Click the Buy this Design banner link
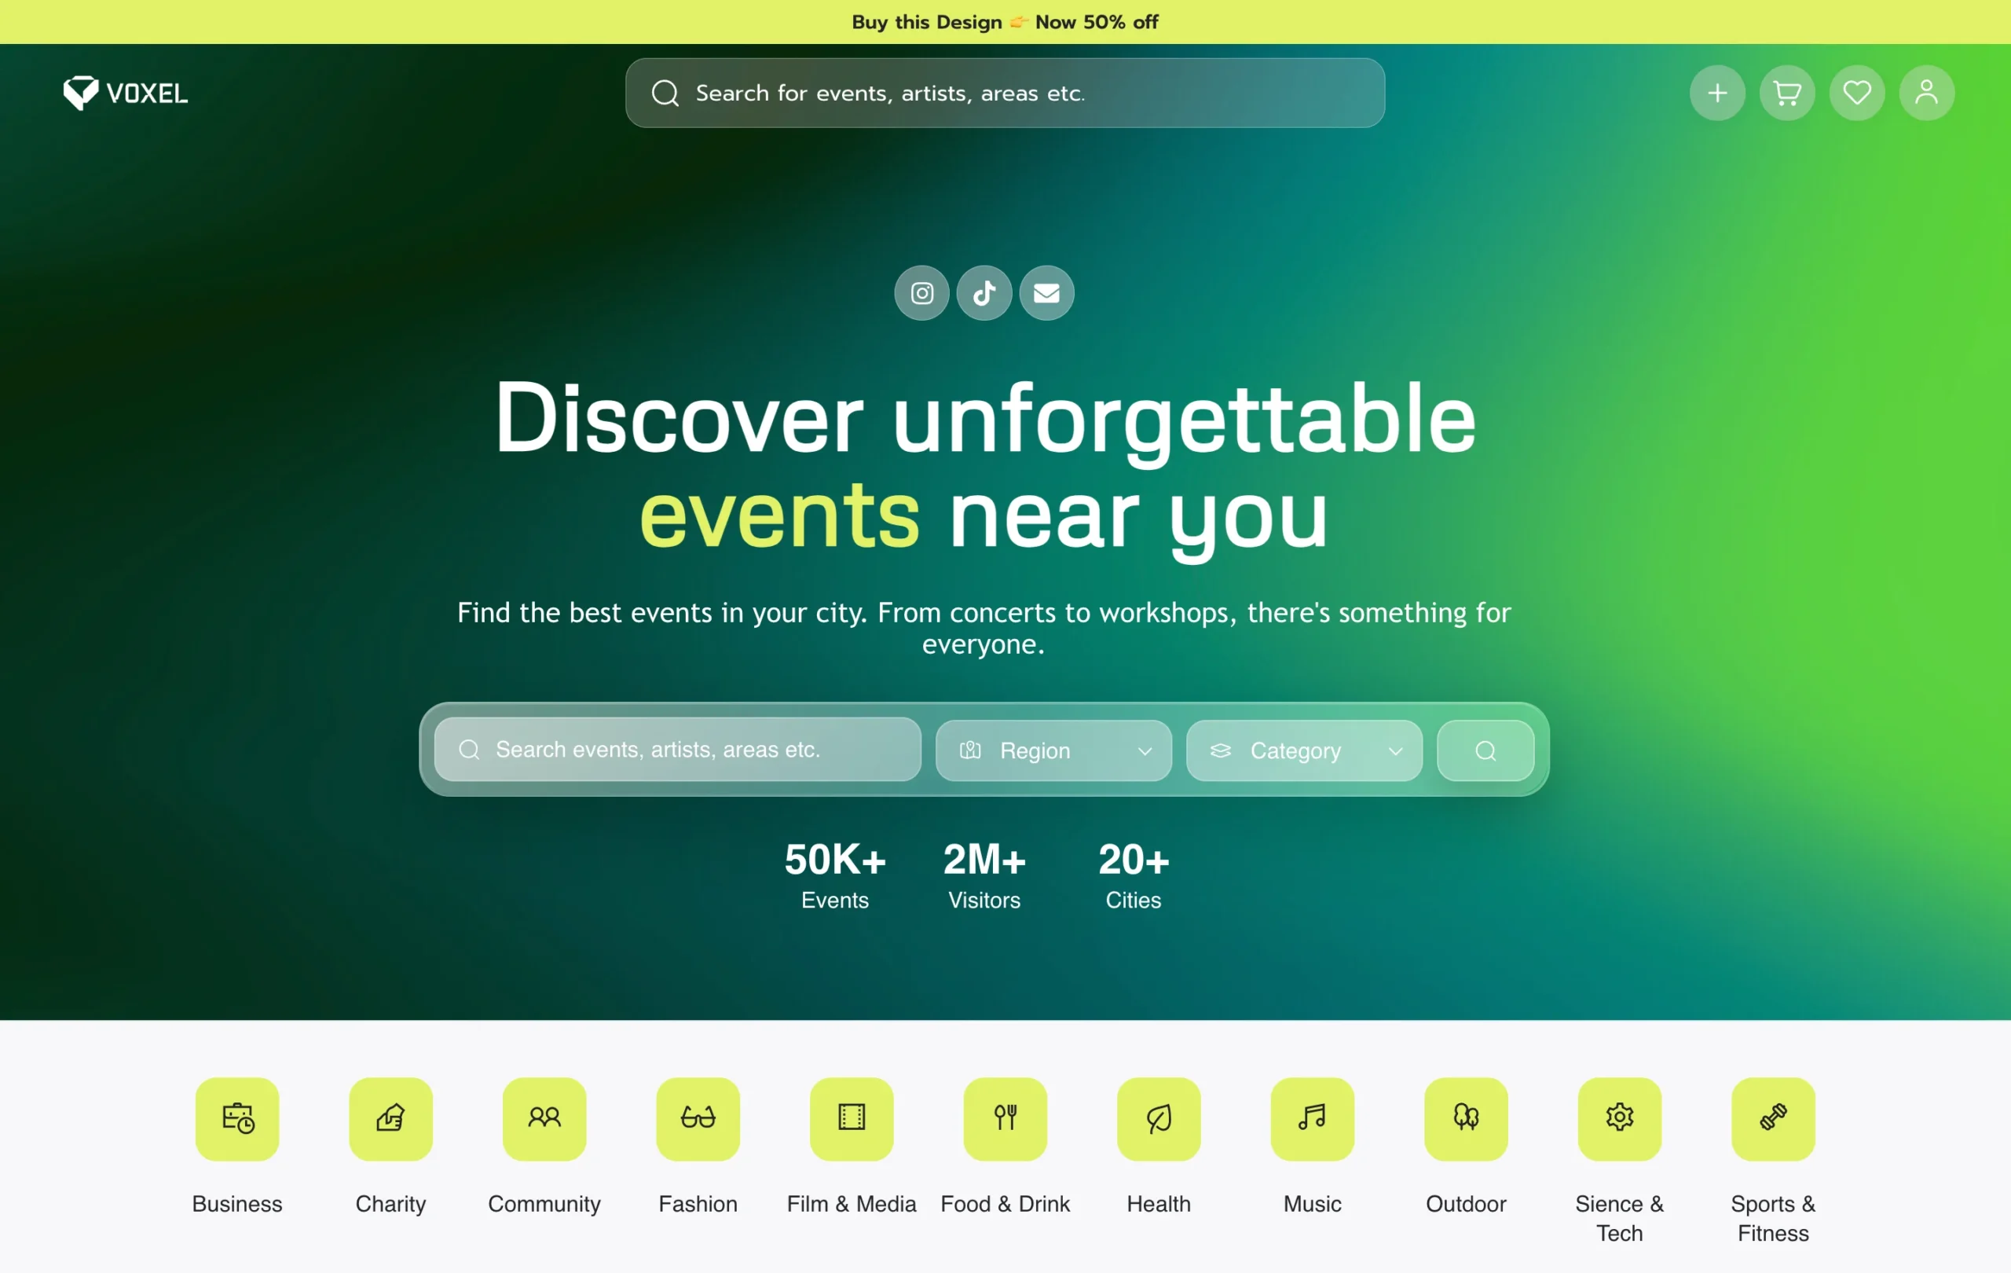The image size is (2011, 1273). pos(1005,22)
